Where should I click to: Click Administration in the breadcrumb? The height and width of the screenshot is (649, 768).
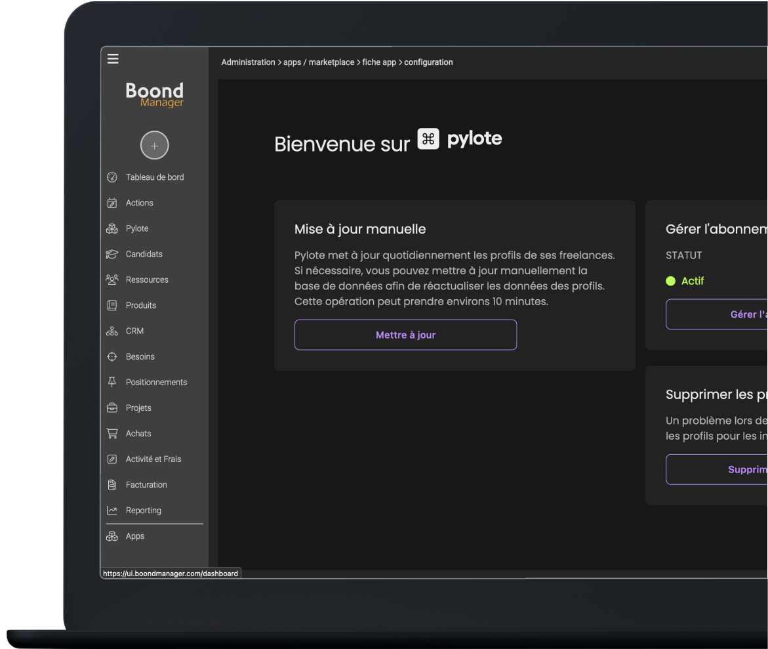pyautogui.click(x=248, y=62)
